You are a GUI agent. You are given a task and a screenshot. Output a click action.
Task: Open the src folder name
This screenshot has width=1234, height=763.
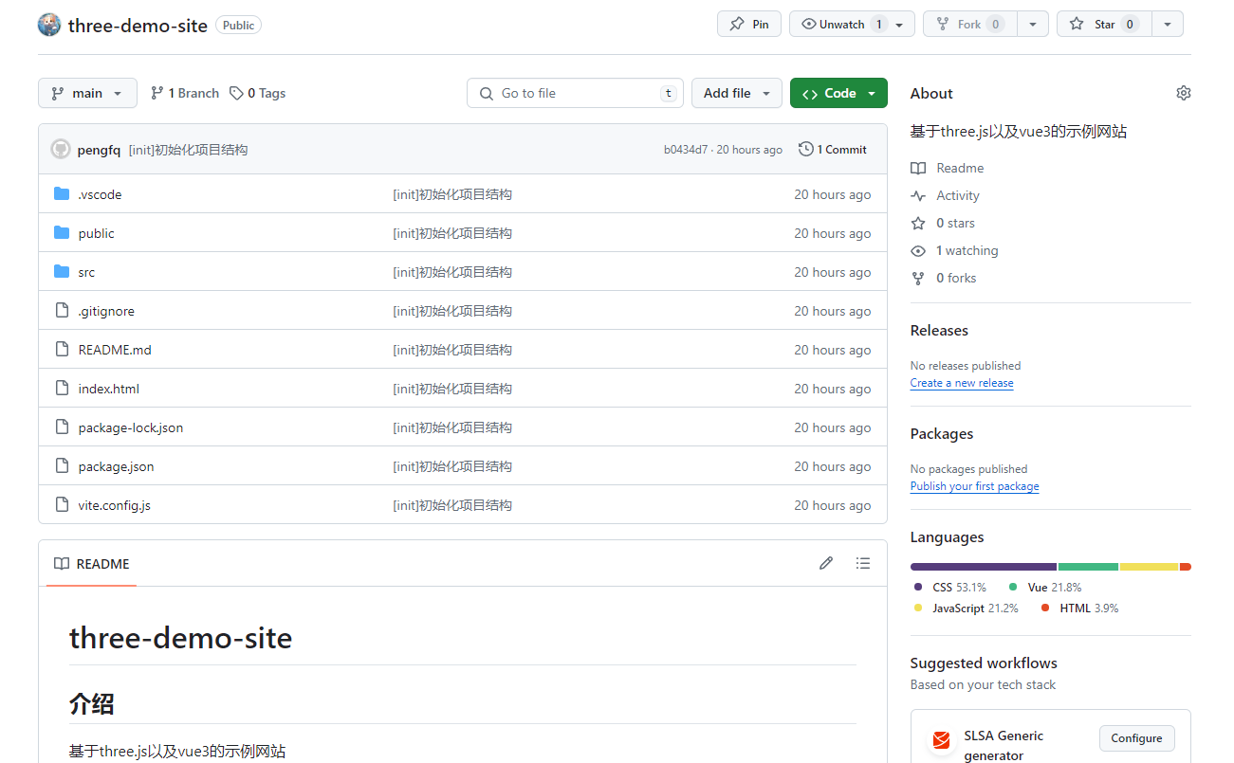point(86,272)
